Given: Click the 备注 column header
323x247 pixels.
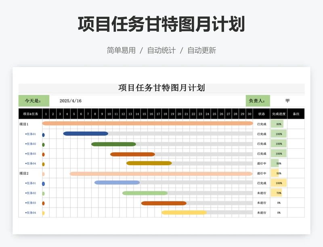Looking at the screenshot, I should click(296, 114).
